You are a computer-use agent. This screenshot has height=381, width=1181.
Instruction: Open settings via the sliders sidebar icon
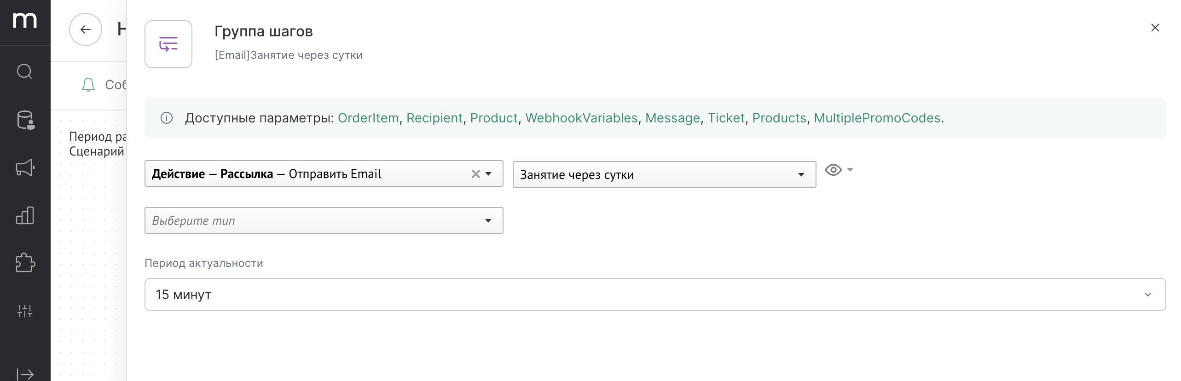(x=25, y=311)
